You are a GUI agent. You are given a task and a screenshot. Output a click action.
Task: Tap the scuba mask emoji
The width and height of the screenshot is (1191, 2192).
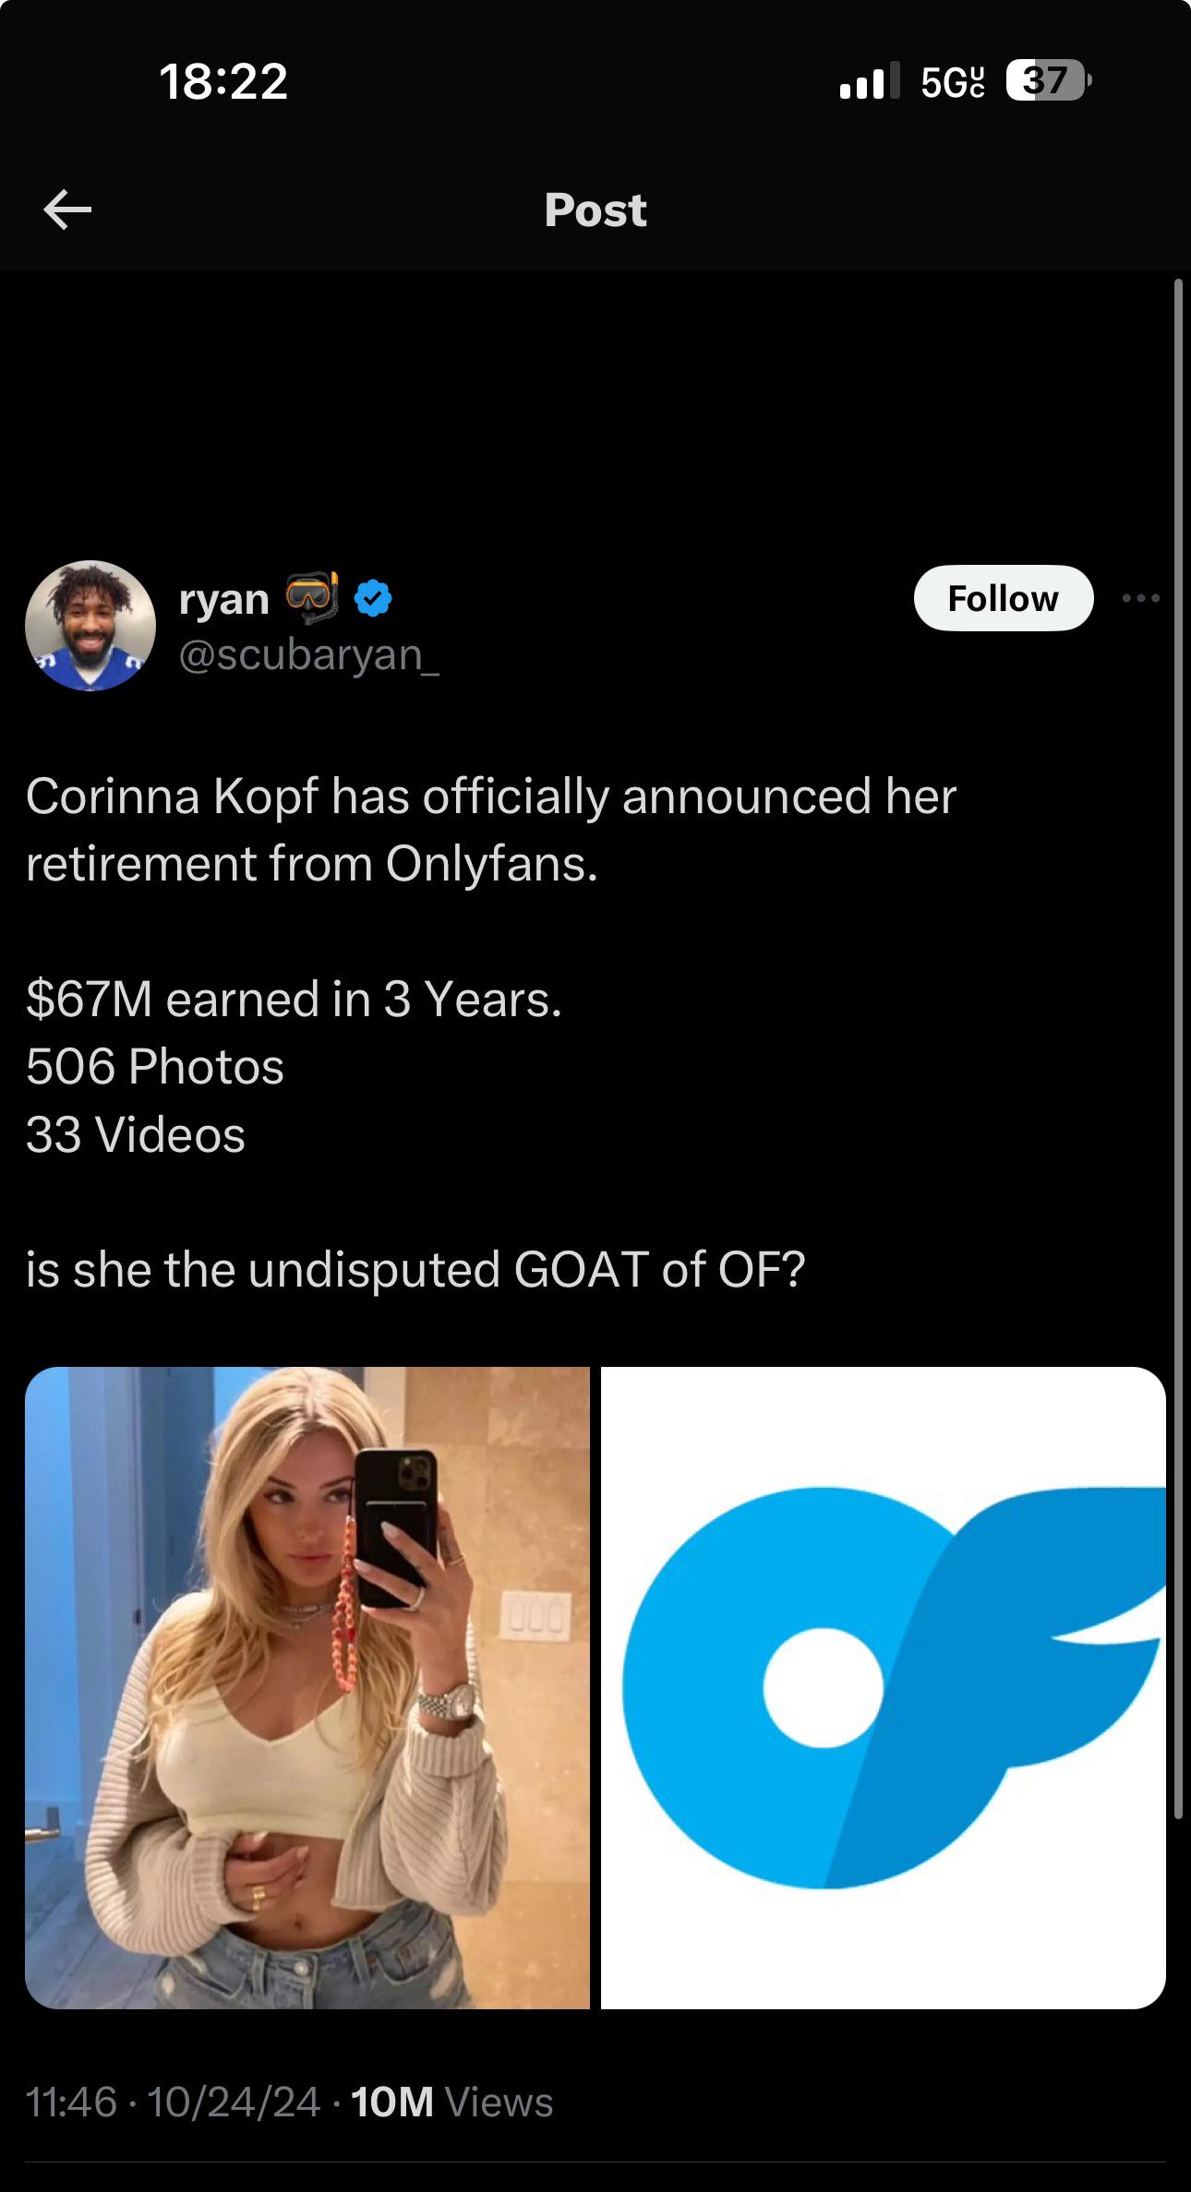[x=312, y=597]
